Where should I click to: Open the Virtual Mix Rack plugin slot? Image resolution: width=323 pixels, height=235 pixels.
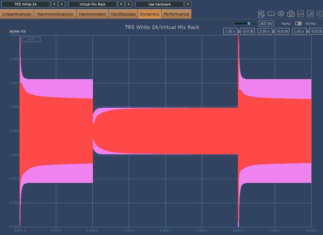[x=93, y=4]
